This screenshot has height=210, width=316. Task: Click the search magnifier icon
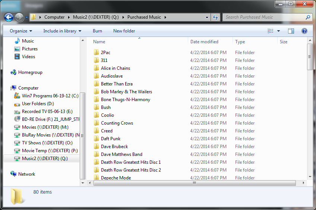click(x=308, y=18)
